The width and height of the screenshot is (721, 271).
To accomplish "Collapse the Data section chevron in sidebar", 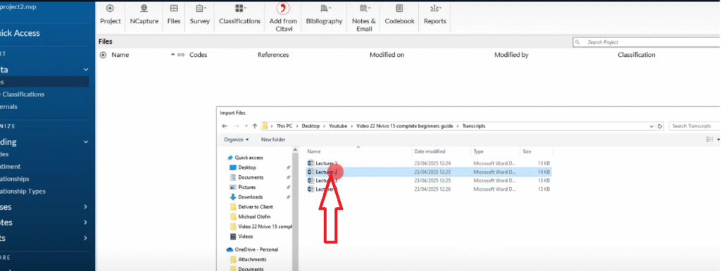I will (x=85, y=70).
